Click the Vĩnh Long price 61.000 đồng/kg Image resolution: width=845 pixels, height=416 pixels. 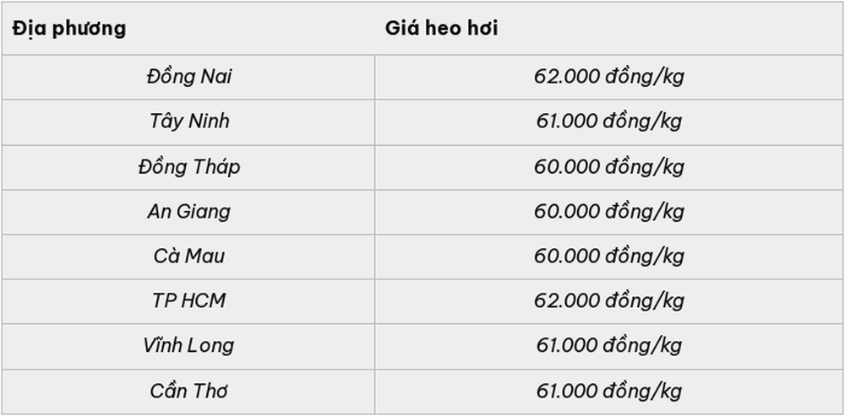pos(609,346)
